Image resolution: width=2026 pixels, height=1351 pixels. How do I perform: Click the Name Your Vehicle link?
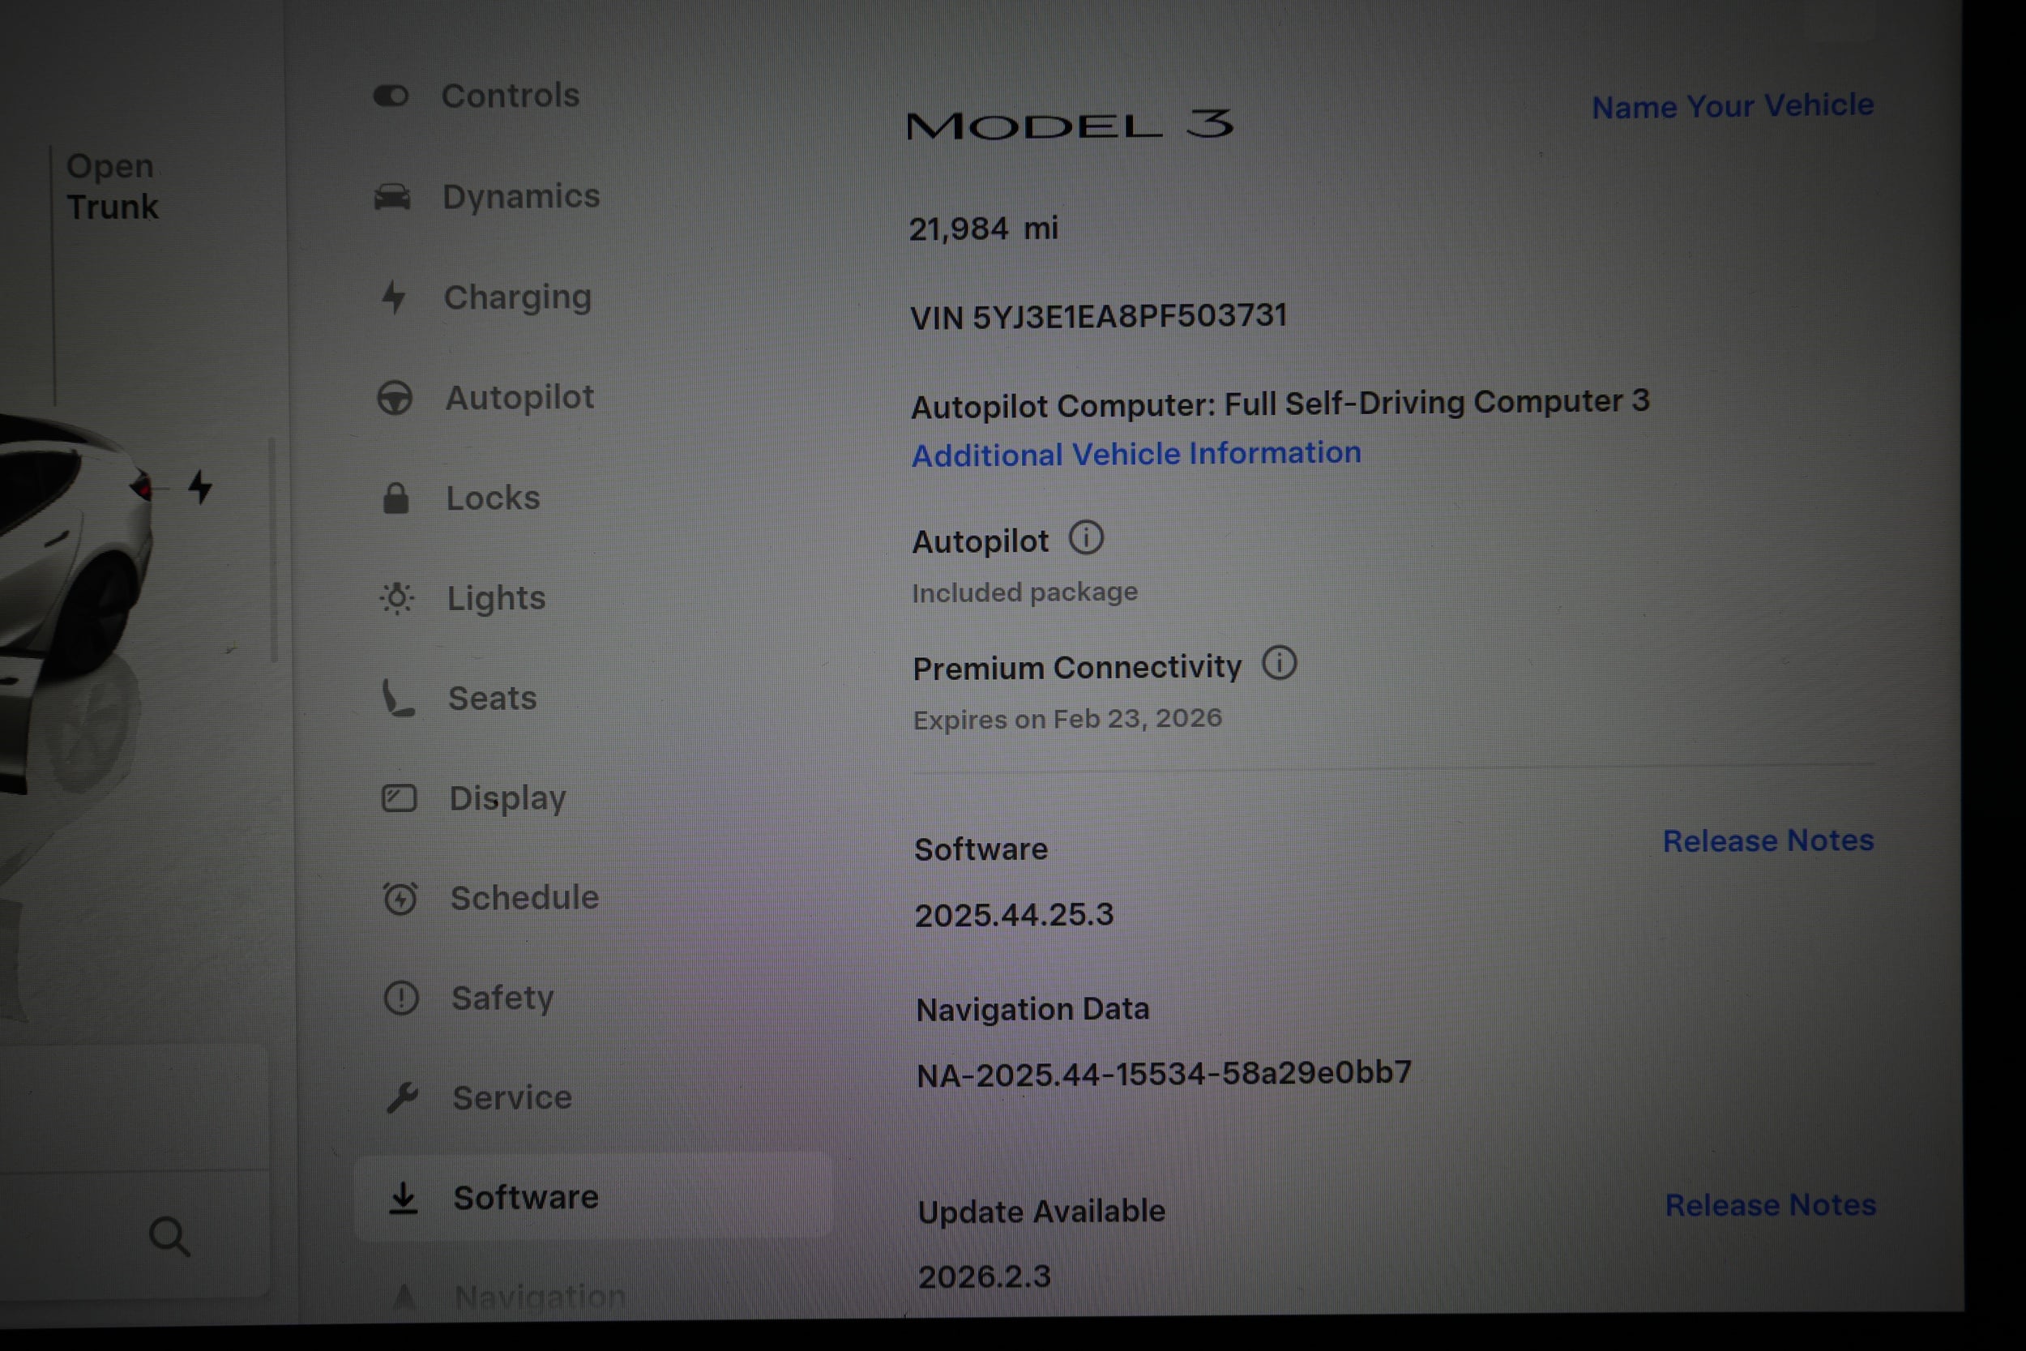pyautogui.click(x=1733, y=106)
